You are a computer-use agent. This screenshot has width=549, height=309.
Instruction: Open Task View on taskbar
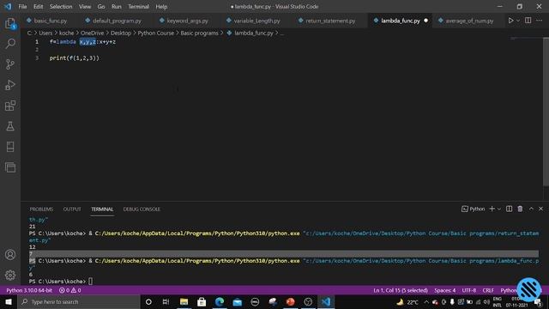coord(166,301)
